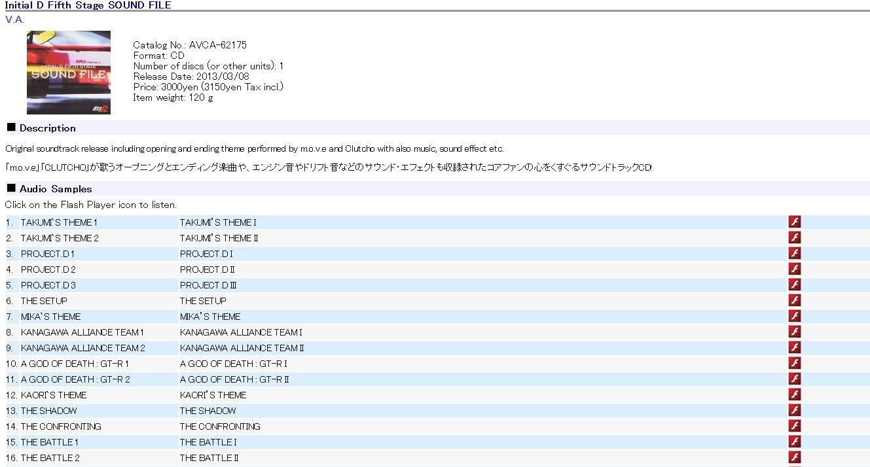Image resolution: width=870 pixels, height=467 pixels.
Task: Click A GOD OF DEATH : GT-R 2 track name
Action: (75, 379)
